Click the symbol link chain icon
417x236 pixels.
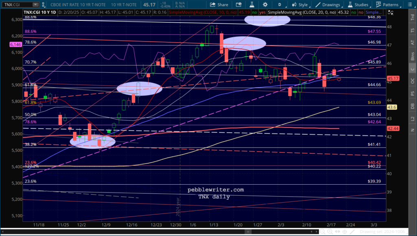43,4
